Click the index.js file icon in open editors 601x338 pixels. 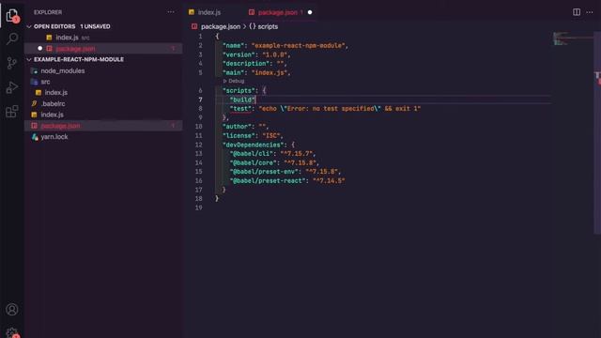(49, 38)
